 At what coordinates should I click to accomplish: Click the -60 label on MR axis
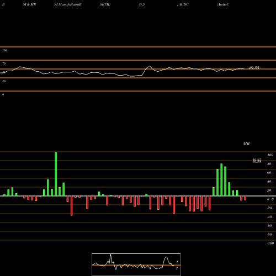coord(269,226)
